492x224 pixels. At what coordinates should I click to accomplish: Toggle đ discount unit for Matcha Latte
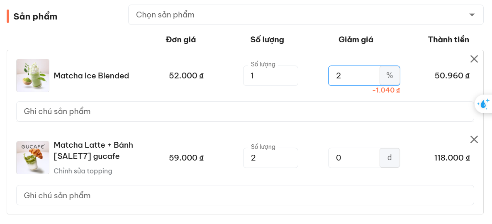click(390, 158)
